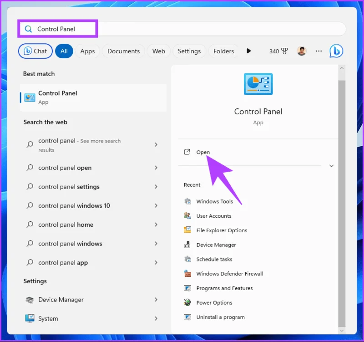This screenshot has width=364, height=342.
Task: Expand the 'control panel settings' suggestion chevron
Action: pyautogui.click(x=156, y=187)
